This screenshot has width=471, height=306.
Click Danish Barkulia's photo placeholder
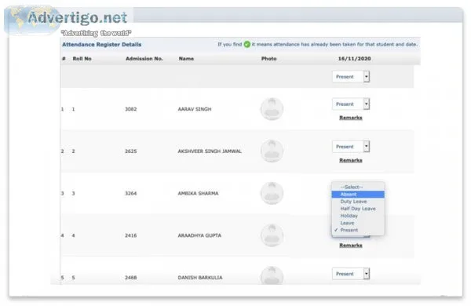tap(272, 275)
